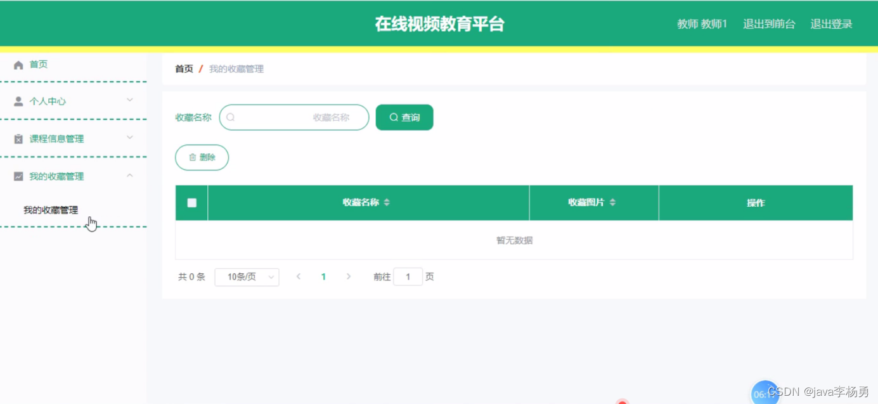Click the 查询 search button
The image size is (878, 404).
pyautogui.click(x=404, y=117)
